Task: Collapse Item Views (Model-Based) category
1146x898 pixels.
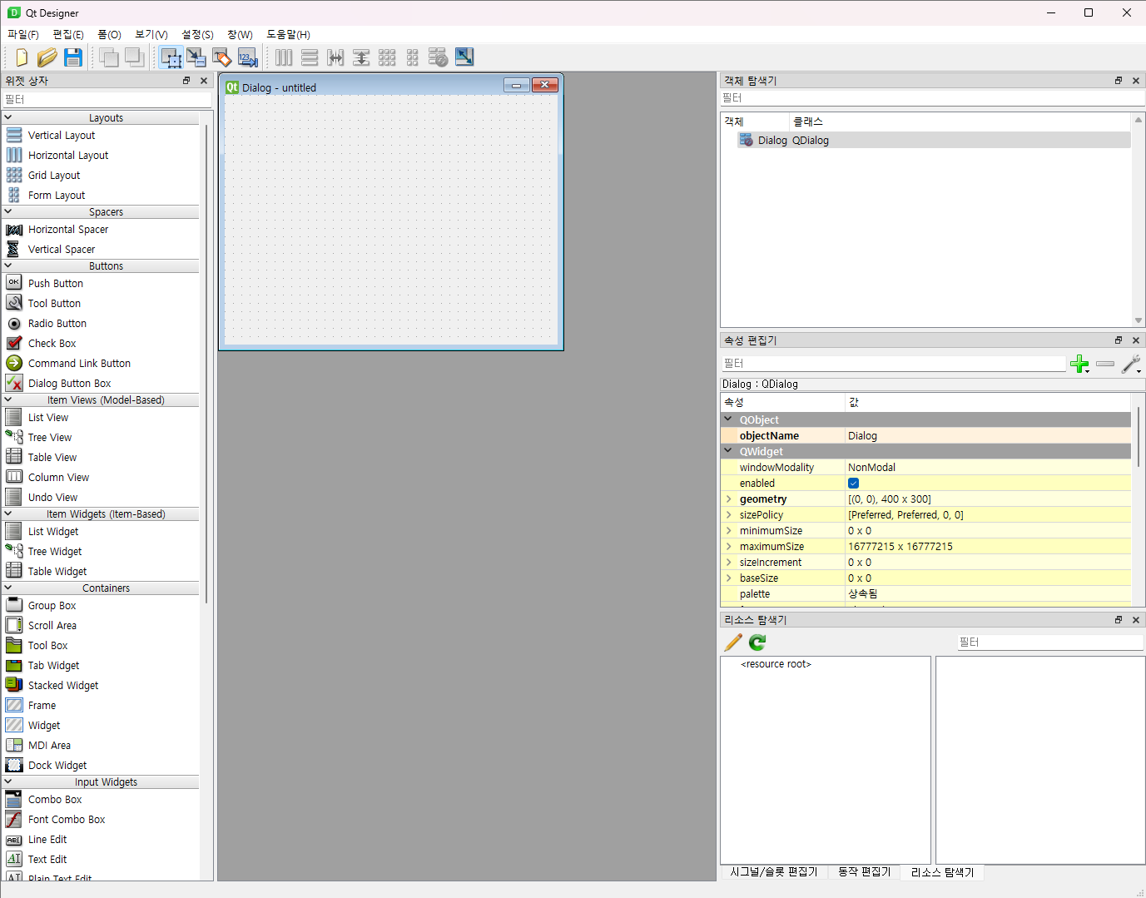Action: pyautogui.click(x=8, y=399)
